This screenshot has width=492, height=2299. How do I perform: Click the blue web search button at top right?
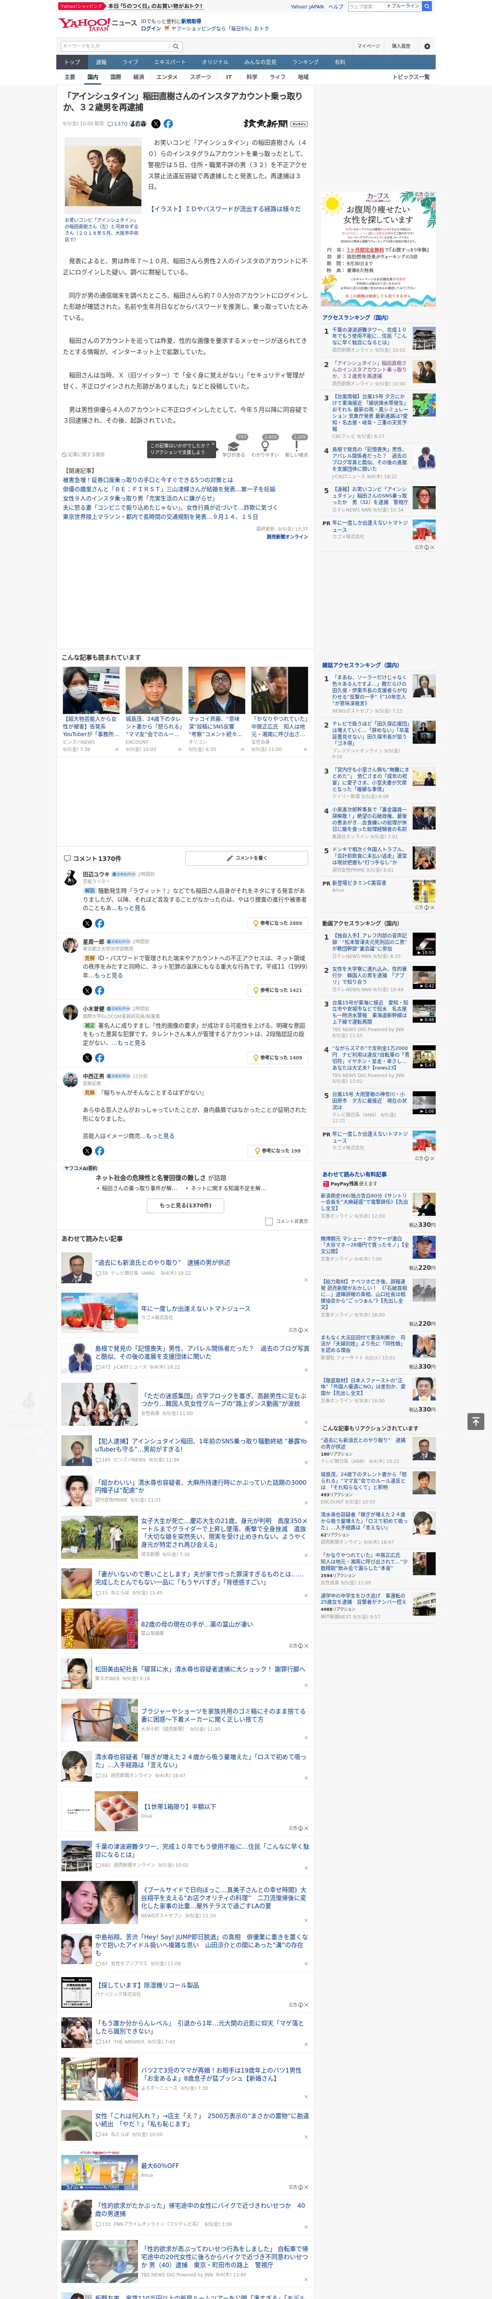(x=427, y=6)
